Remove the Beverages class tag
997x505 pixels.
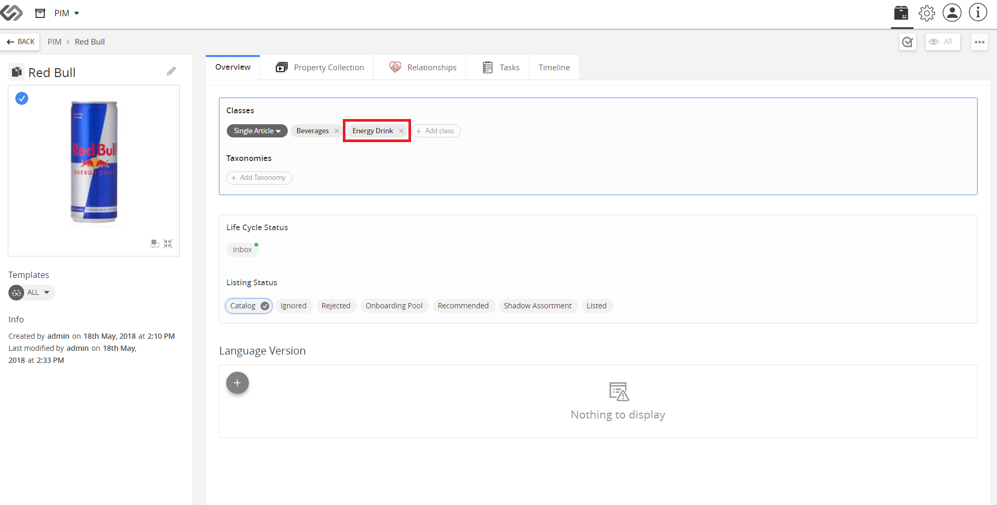coord(337,131)
